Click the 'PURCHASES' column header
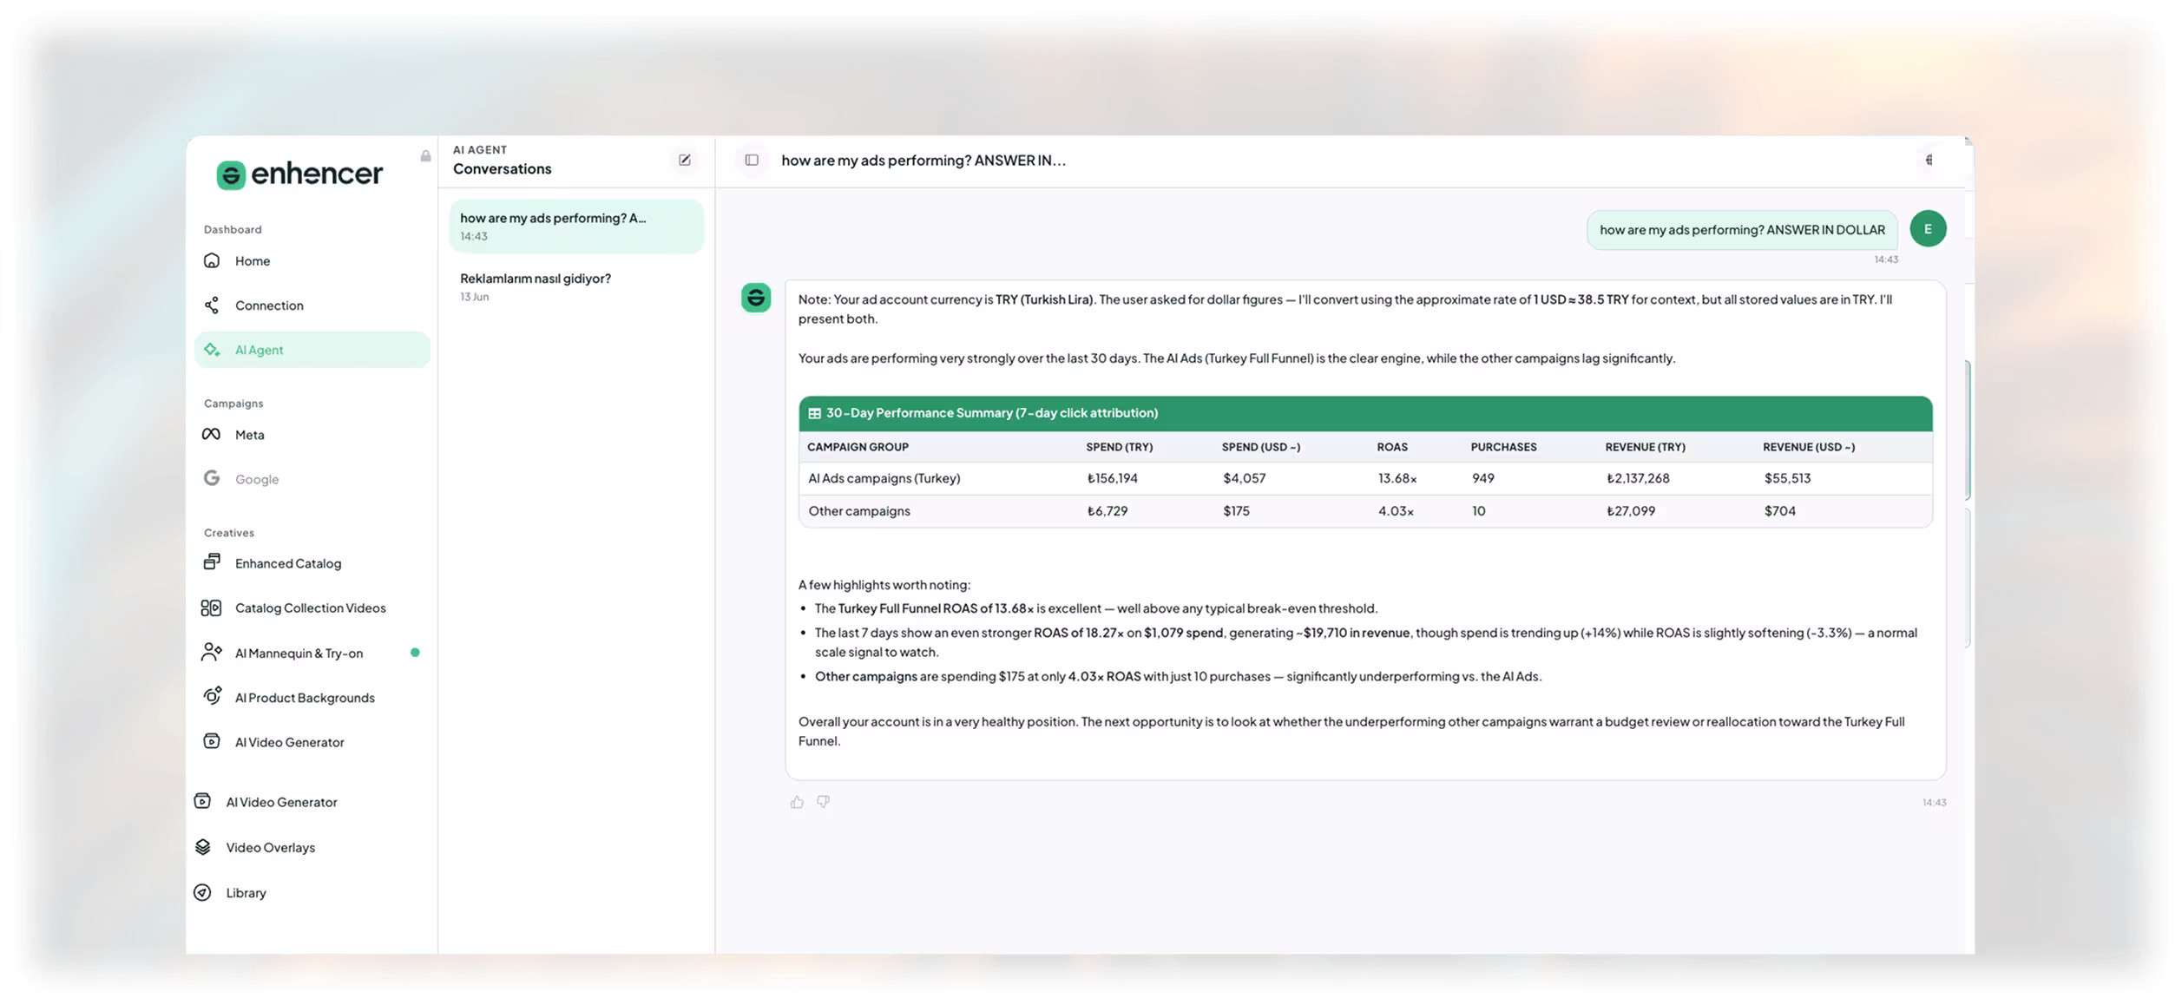The height and width of the screenshot is (1005, 2182). (1503, 447)
